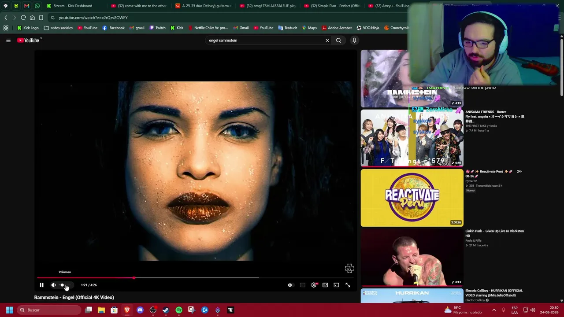Open the player settings gear
Viewport: 564px width, 317px height.
click(x=314, y=285)
